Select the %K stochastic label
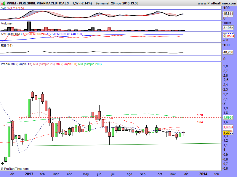Image resolution: width=237 pixels, height=177 pixels. click(3, 8)
